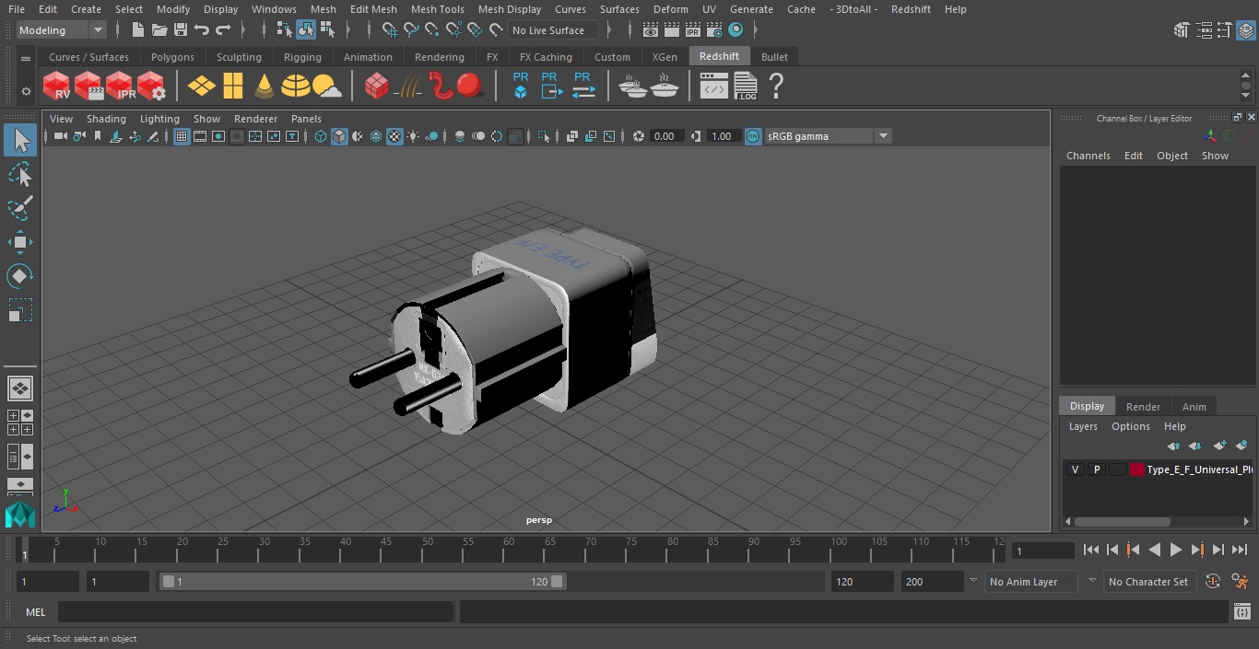Go to end of playback range
This screenshot has height=649, width=1259.
[1240, 550]
